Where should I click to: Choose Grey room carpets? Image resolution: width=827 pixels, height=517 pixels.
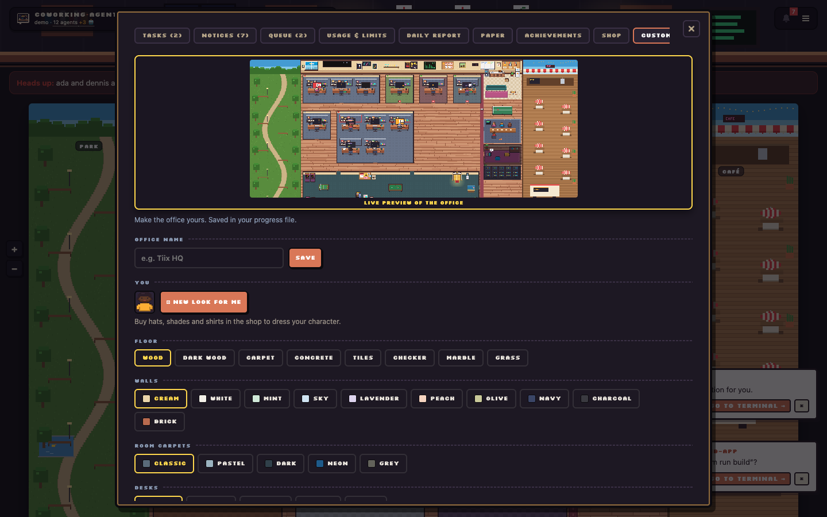pyautogui.click(x=383, y=464)
